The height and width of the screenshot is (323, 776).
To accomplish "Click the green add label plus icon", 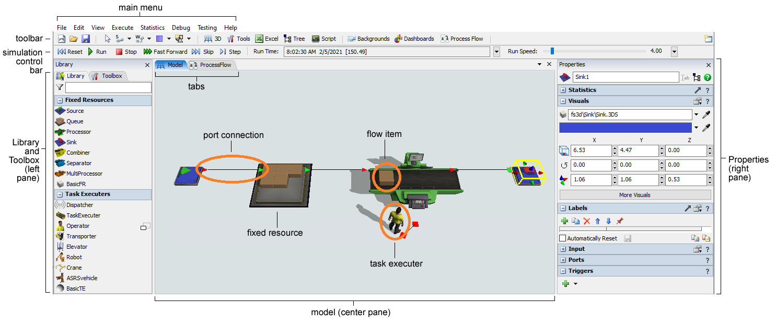I will pos(564,221).
